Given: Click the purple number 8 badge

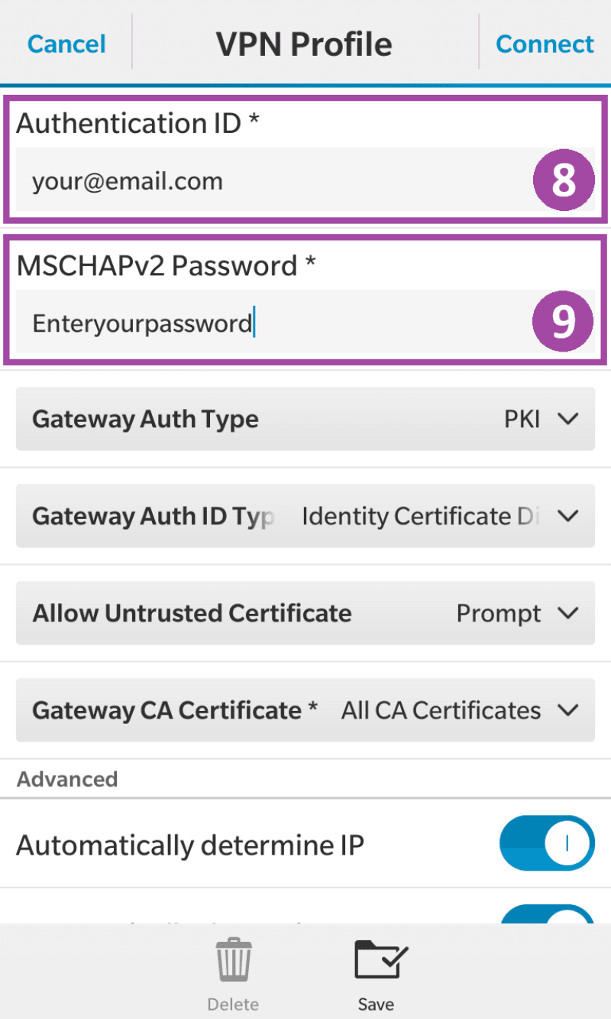Looking at the screenshot, I should pyautogui.click(x=563, y=182).
